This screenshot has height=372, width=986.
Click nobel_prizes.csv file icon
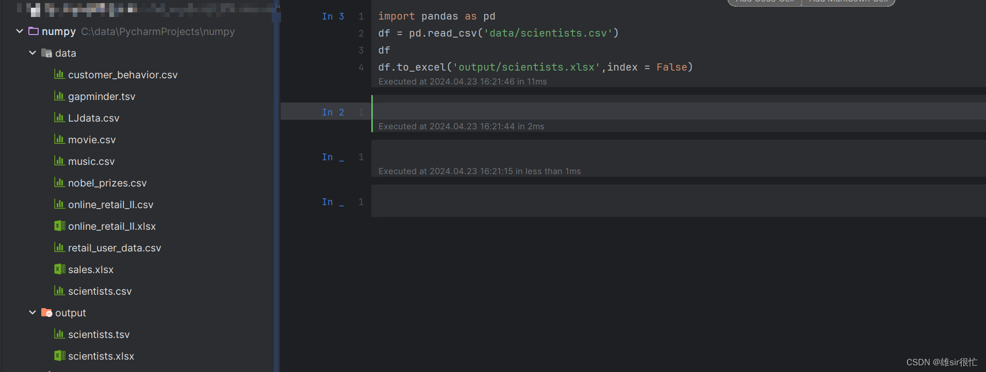tap(59, 182)
